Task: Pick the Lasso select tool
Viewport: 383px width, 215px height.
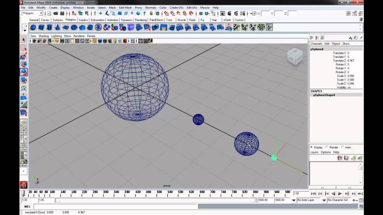Action: click(x=24, y=48)
